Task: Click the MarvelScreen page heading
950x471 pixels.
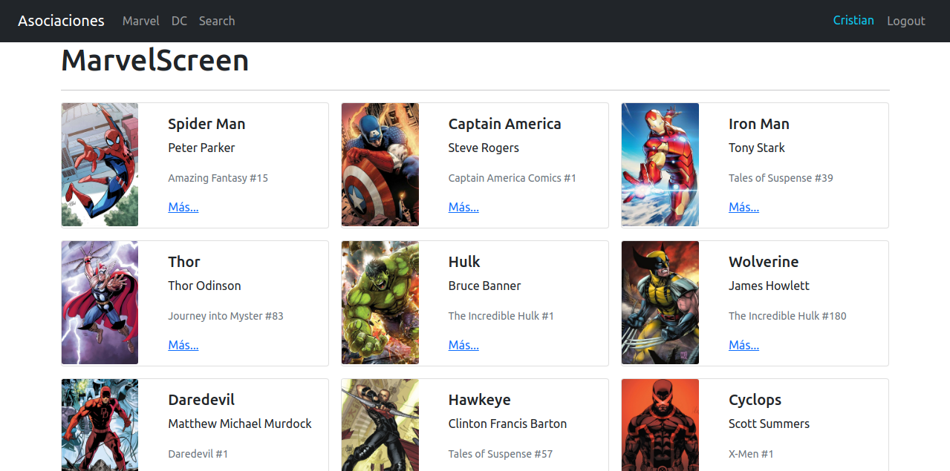Action: click(154, 61)
